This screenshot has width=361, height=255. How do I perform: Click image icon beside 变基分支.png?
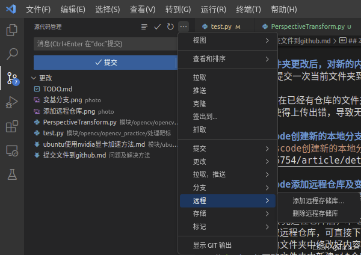tap(37, 100)
